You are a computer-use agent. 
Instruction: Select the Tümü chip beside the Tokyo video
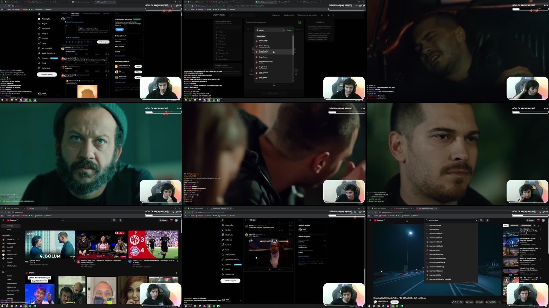(x=506, y=226)
